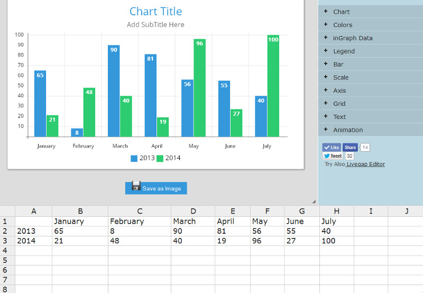
Task: Click the floppy disk save icon
Action: coord(136,186)
